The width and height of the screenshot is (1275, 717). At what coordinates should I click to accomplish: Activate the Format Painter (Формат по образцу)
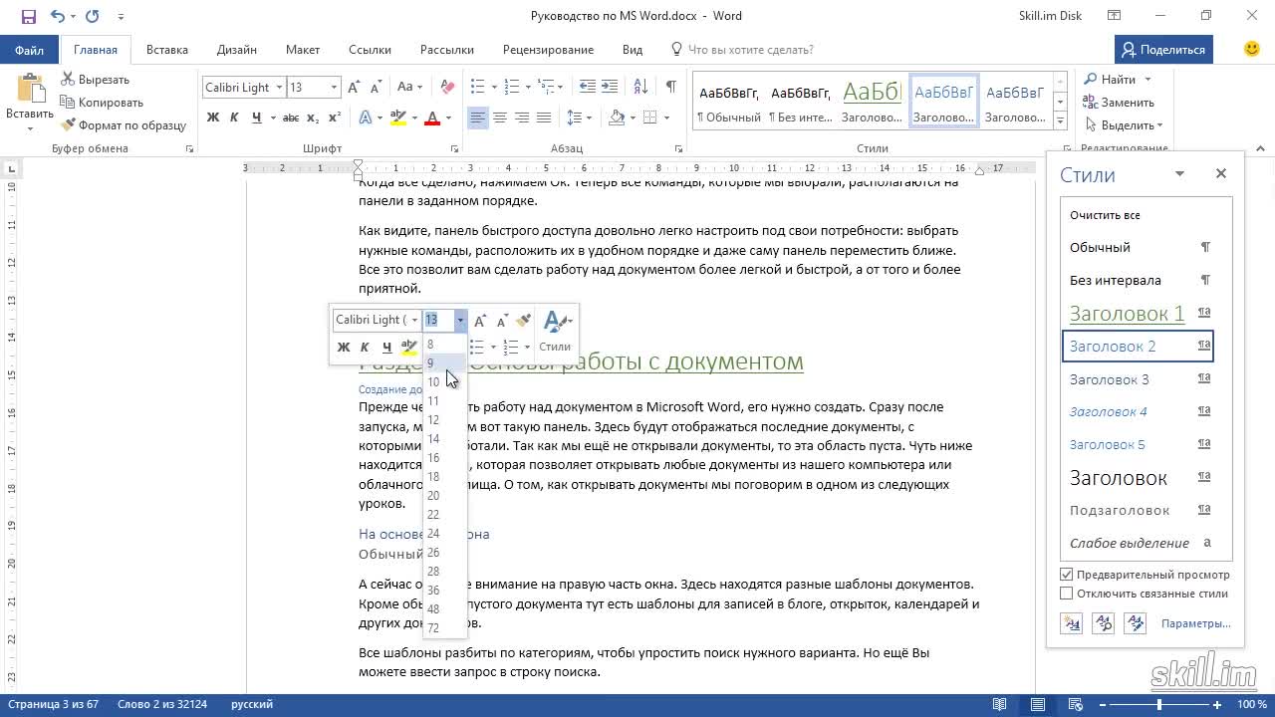(124, 125)
